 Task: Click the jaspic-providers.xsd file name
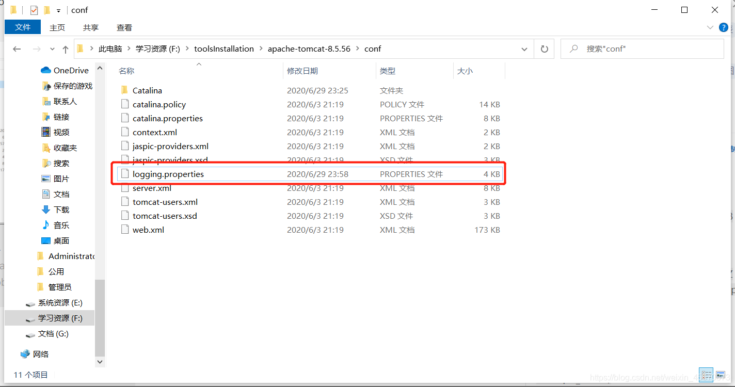[170, 160]
